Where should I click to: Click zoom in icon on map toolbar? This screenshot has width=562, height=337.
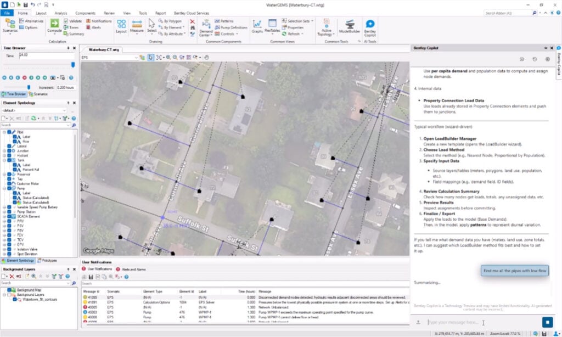(168, 58)
